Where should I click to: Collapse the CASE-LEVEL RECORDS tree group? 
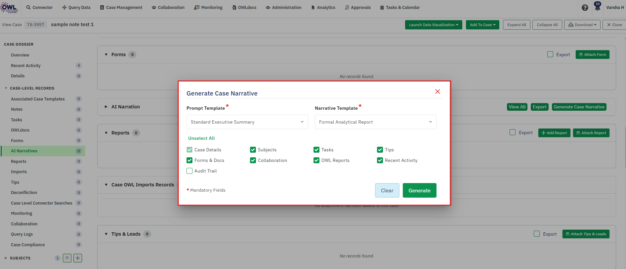coord(6,88)
